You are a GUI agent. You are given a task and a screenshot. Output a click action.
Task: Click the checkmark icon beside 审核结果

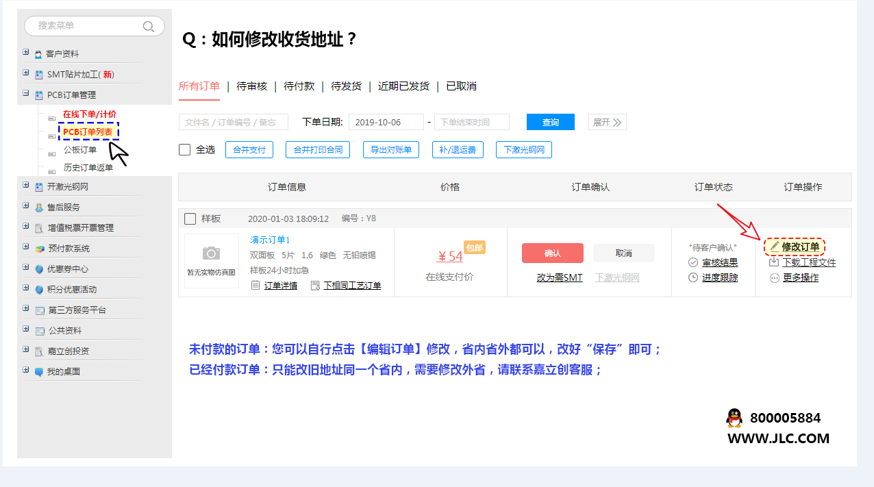tap(693, 262)
